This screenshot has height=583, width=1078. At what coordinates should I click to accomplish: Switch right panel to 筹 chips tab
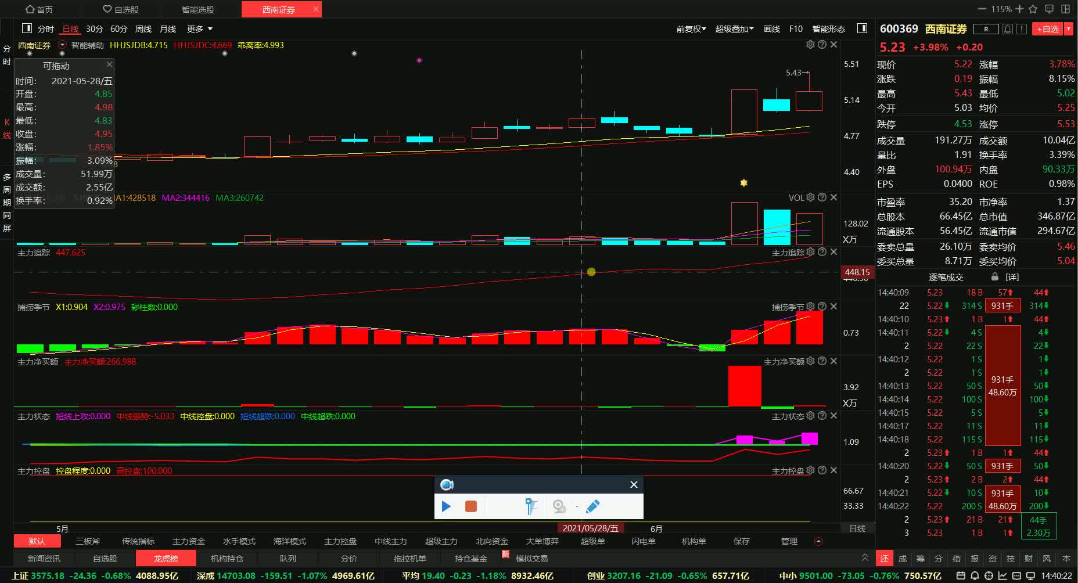920,559
